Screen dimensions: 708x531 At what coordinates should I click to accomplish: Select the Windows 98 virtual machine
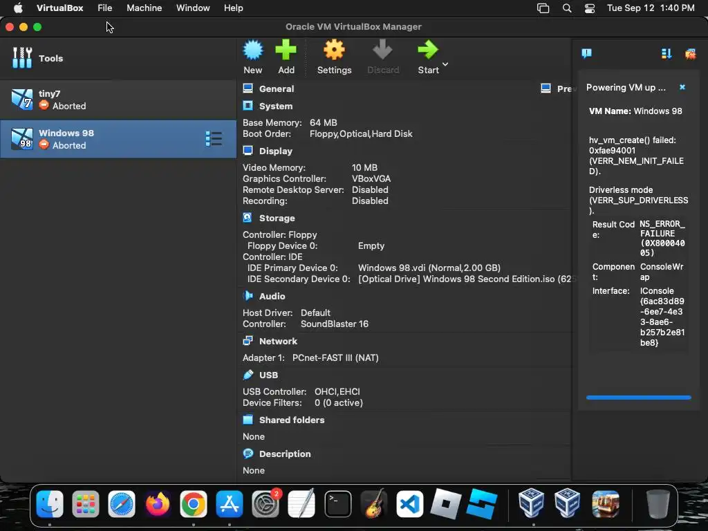coord(118,139)
